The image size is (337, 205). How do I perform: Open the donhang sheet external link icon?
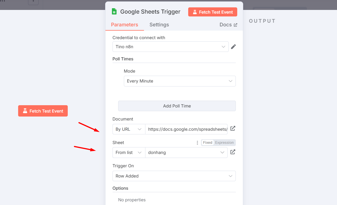(233, 152)
